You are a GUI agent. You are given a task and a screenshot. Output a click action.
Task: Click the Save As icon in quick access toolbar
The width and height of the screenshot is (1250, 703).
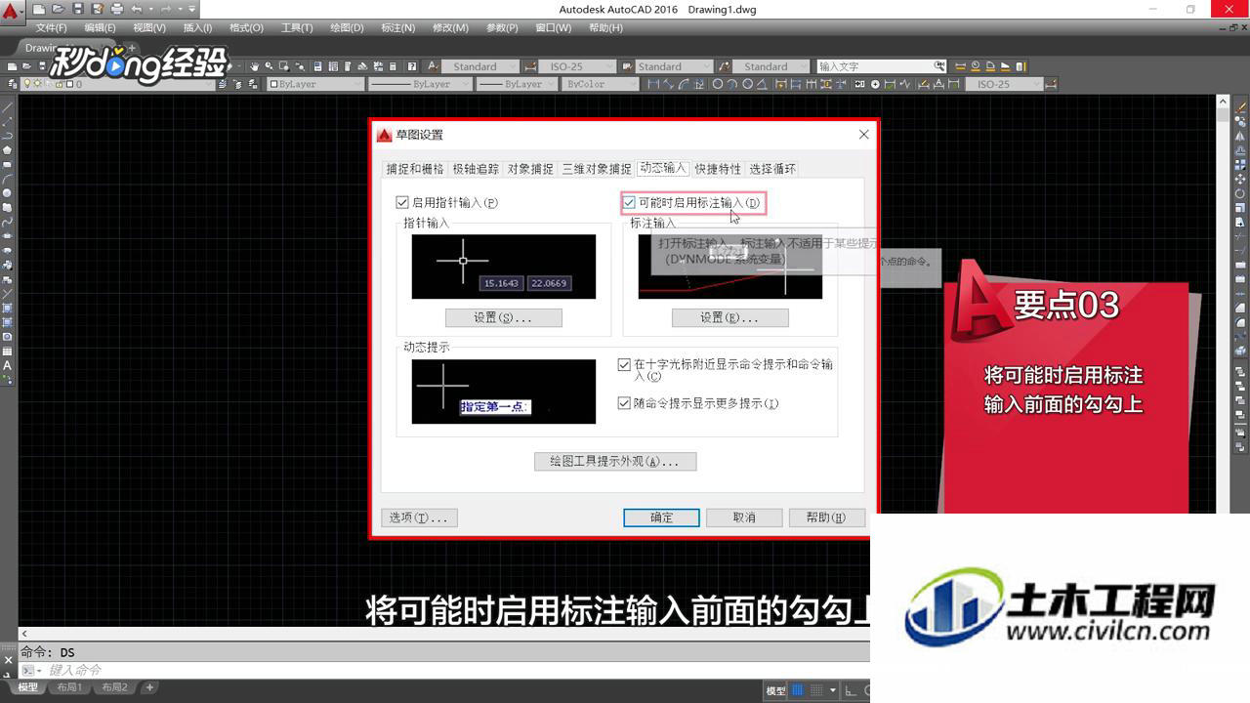(98, 10)
